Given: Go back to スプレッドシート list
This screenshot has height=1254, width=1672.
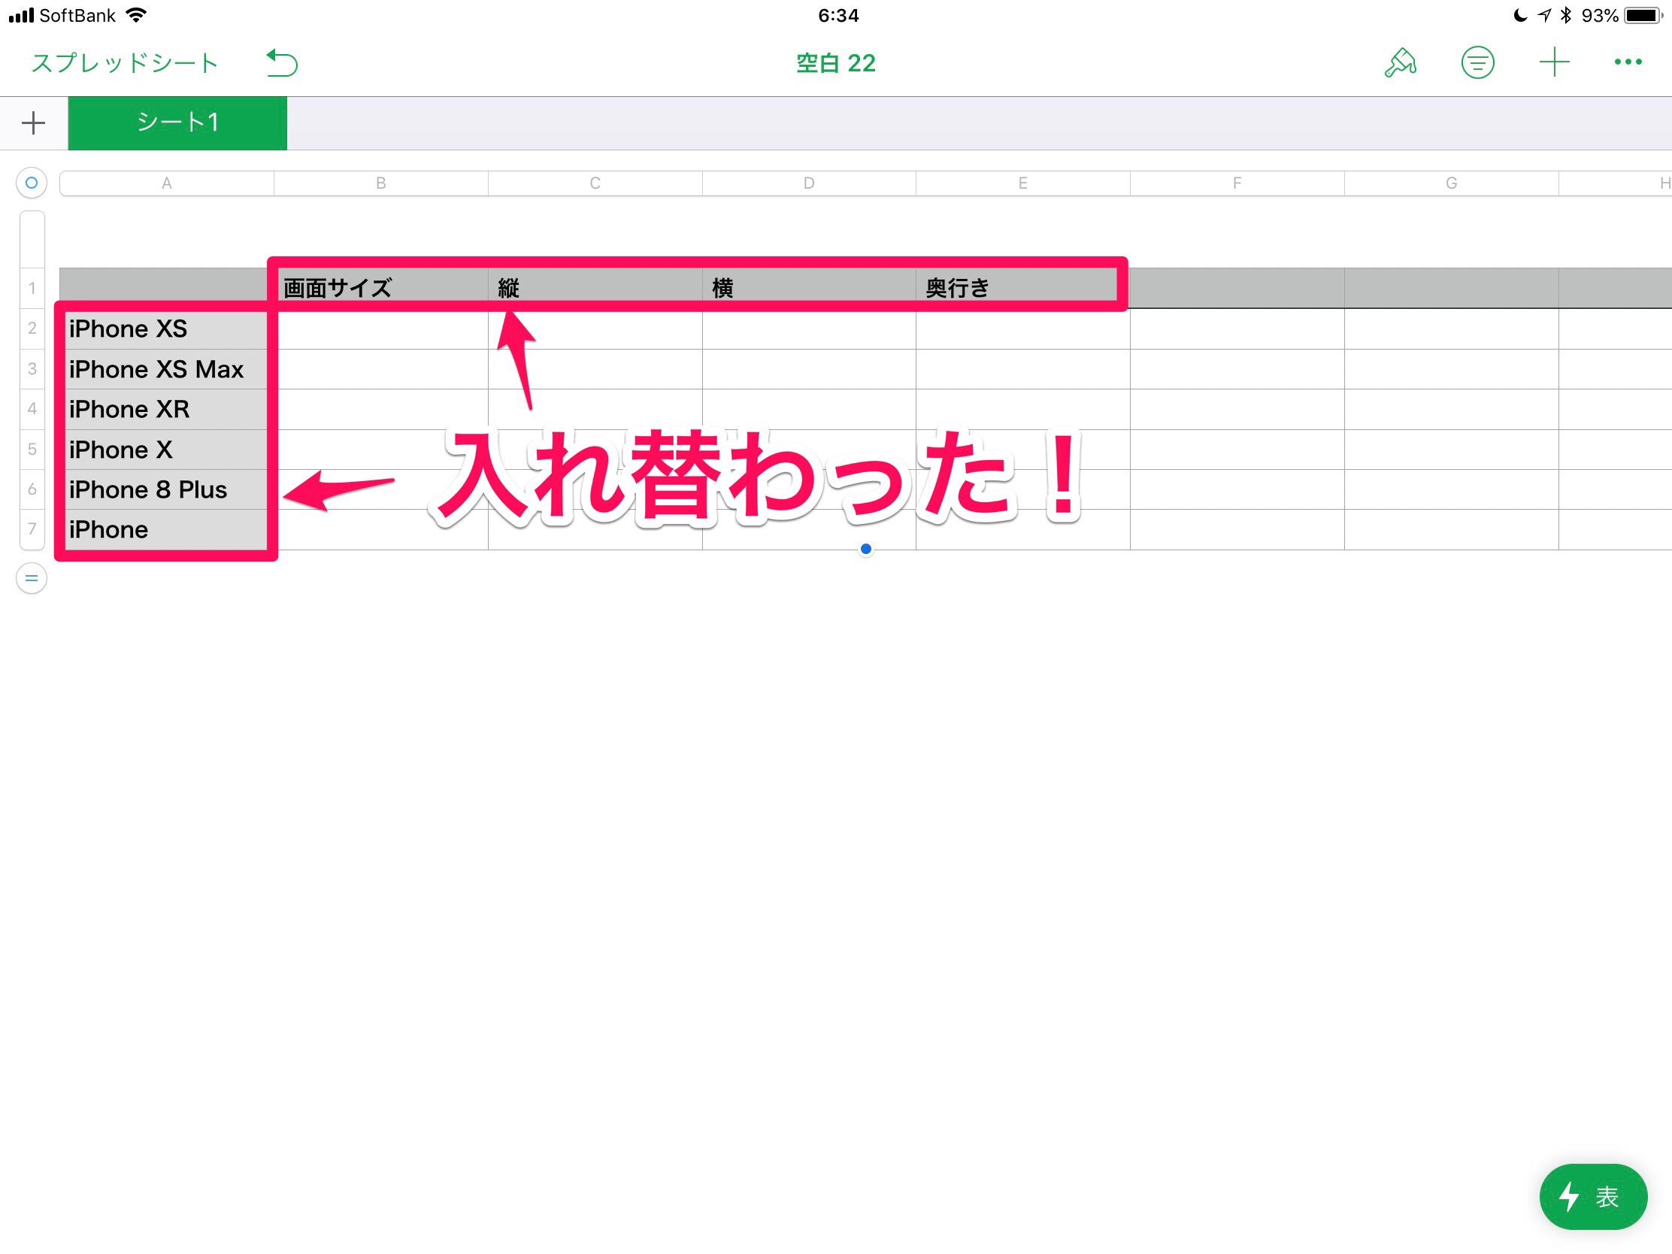Looking at the screenshot, I should (125, 62).
